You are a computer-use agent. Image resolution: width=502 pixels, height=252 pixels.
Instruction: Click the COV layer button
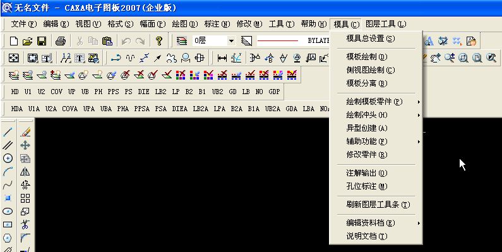click(x=56, y=92)
